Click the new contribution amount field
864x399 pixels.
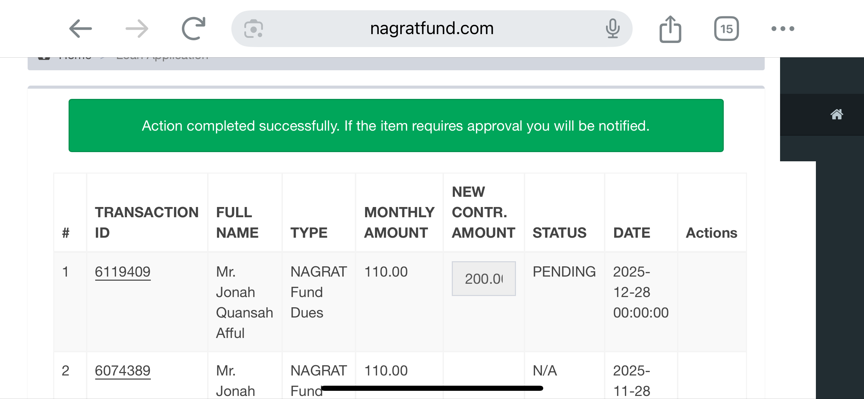[484, 279]
